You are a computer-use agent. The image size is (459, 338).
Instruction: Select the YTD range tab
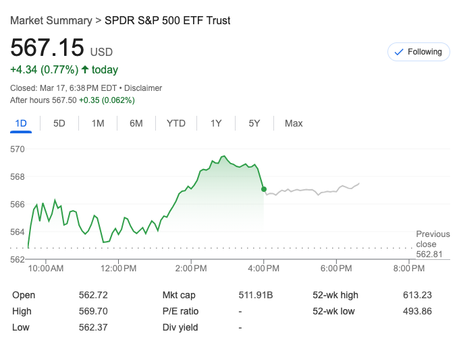pos(176,123)
